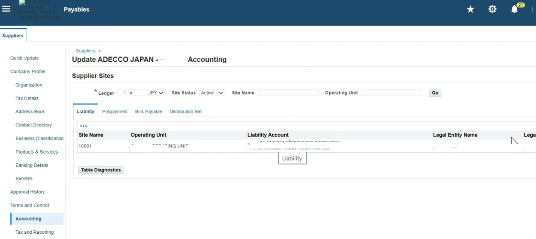
Task: Click the Payables title in header
Action: click(77, 10)
